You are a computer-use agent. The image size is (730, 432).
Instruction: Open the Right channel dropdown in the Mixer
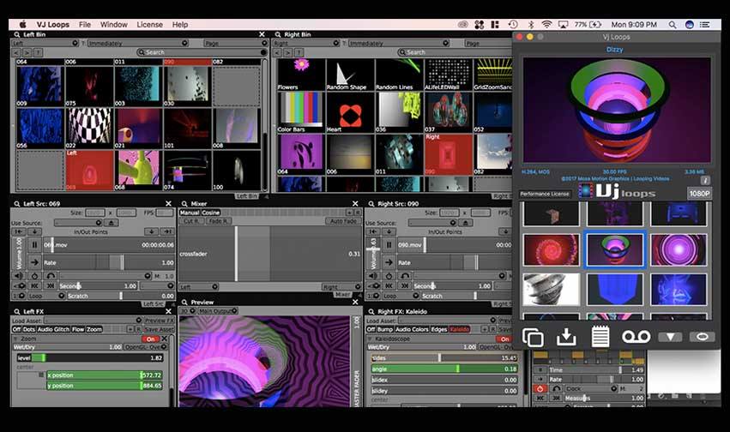[341, 287]
